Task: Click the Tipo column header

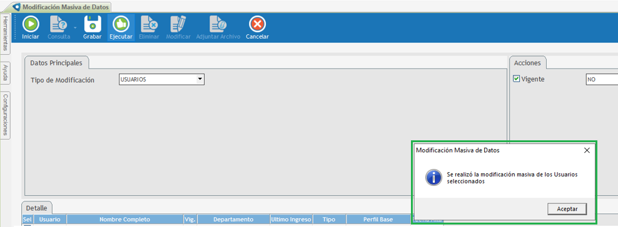Action: pyautogui.click(x=329, y=219)
